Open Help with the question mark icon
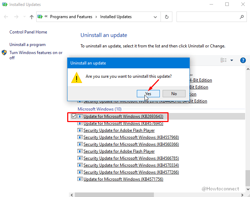This screenshot has height=197, width=250. click(243, 60)
